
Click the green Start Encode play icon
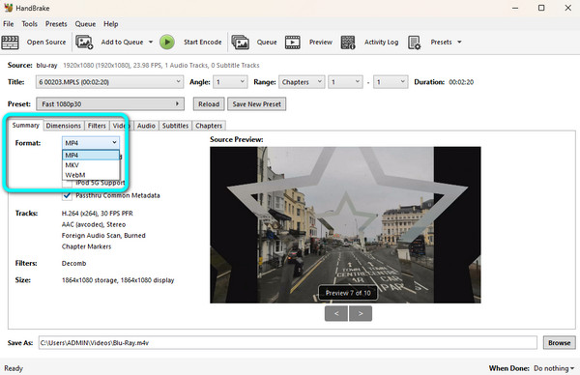pos(167,43)
